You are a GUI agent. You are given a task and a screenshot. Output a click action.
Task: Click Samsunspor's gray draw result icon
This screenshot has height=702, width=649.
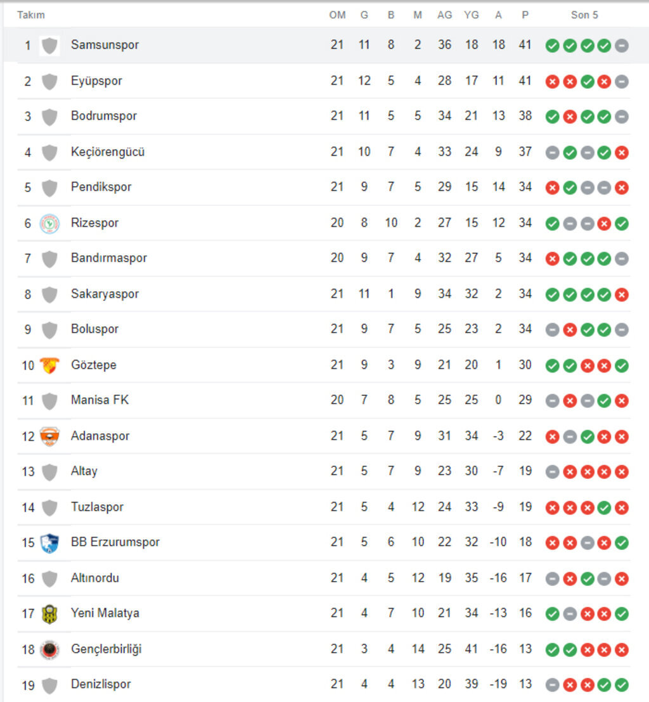[x=622, y=46]
